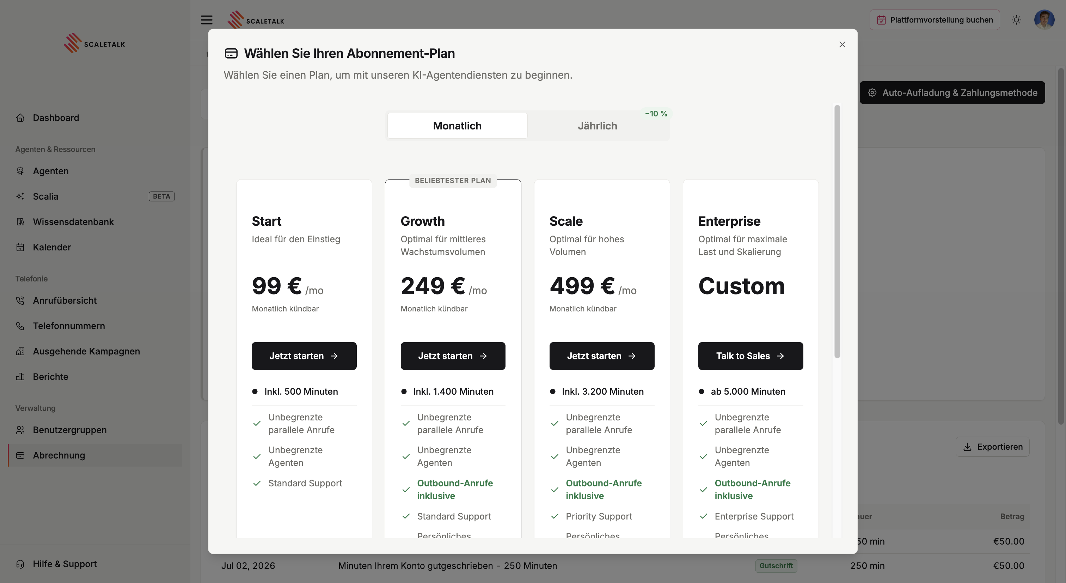The image size is (1066, 583).
Task: Click the Betrag column header
Action: tap(1012, 516)
